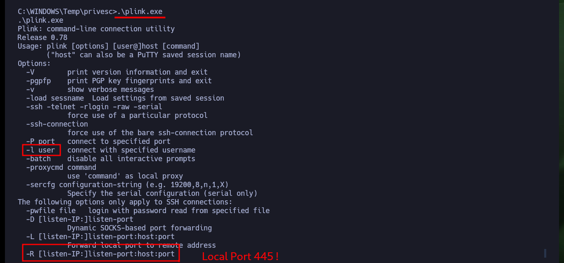Select the -L local forward option line

[x=100, y=237]
